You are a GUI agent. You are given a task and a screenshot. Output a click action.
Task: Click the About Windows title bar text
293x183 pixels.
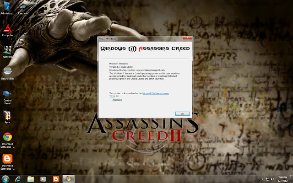click(107, 39)
